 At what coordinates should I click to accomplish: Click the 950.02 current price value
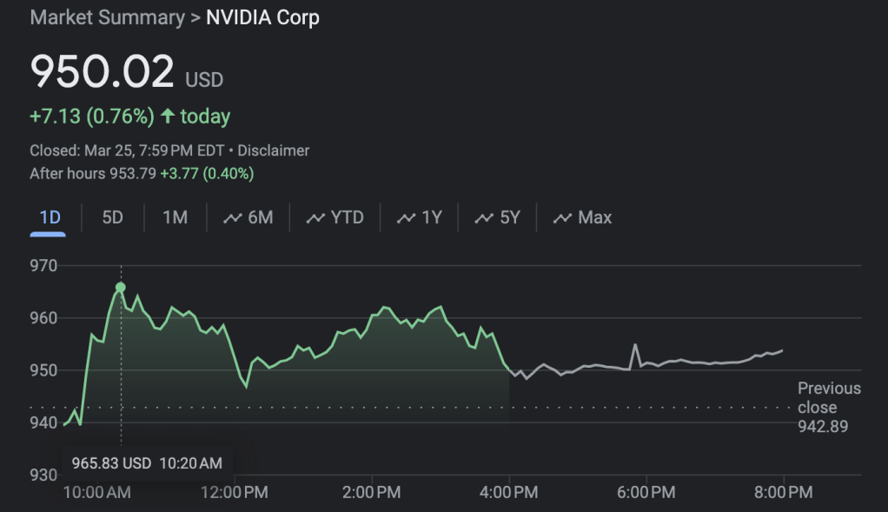(x=103, y=72)
